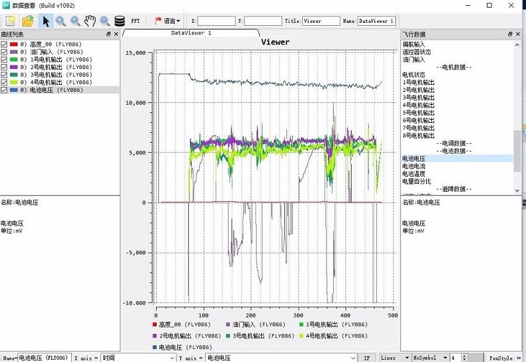The width and height of the screenshot is (526, 362).
Task: Click the IF button at bottom
Action: 366,358
